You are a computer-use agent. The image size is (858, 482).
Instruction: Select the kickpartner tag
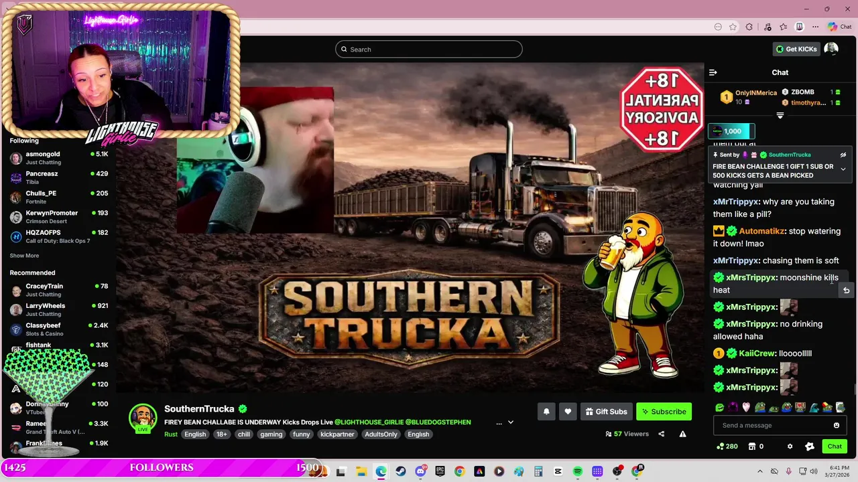coord(337,434)
